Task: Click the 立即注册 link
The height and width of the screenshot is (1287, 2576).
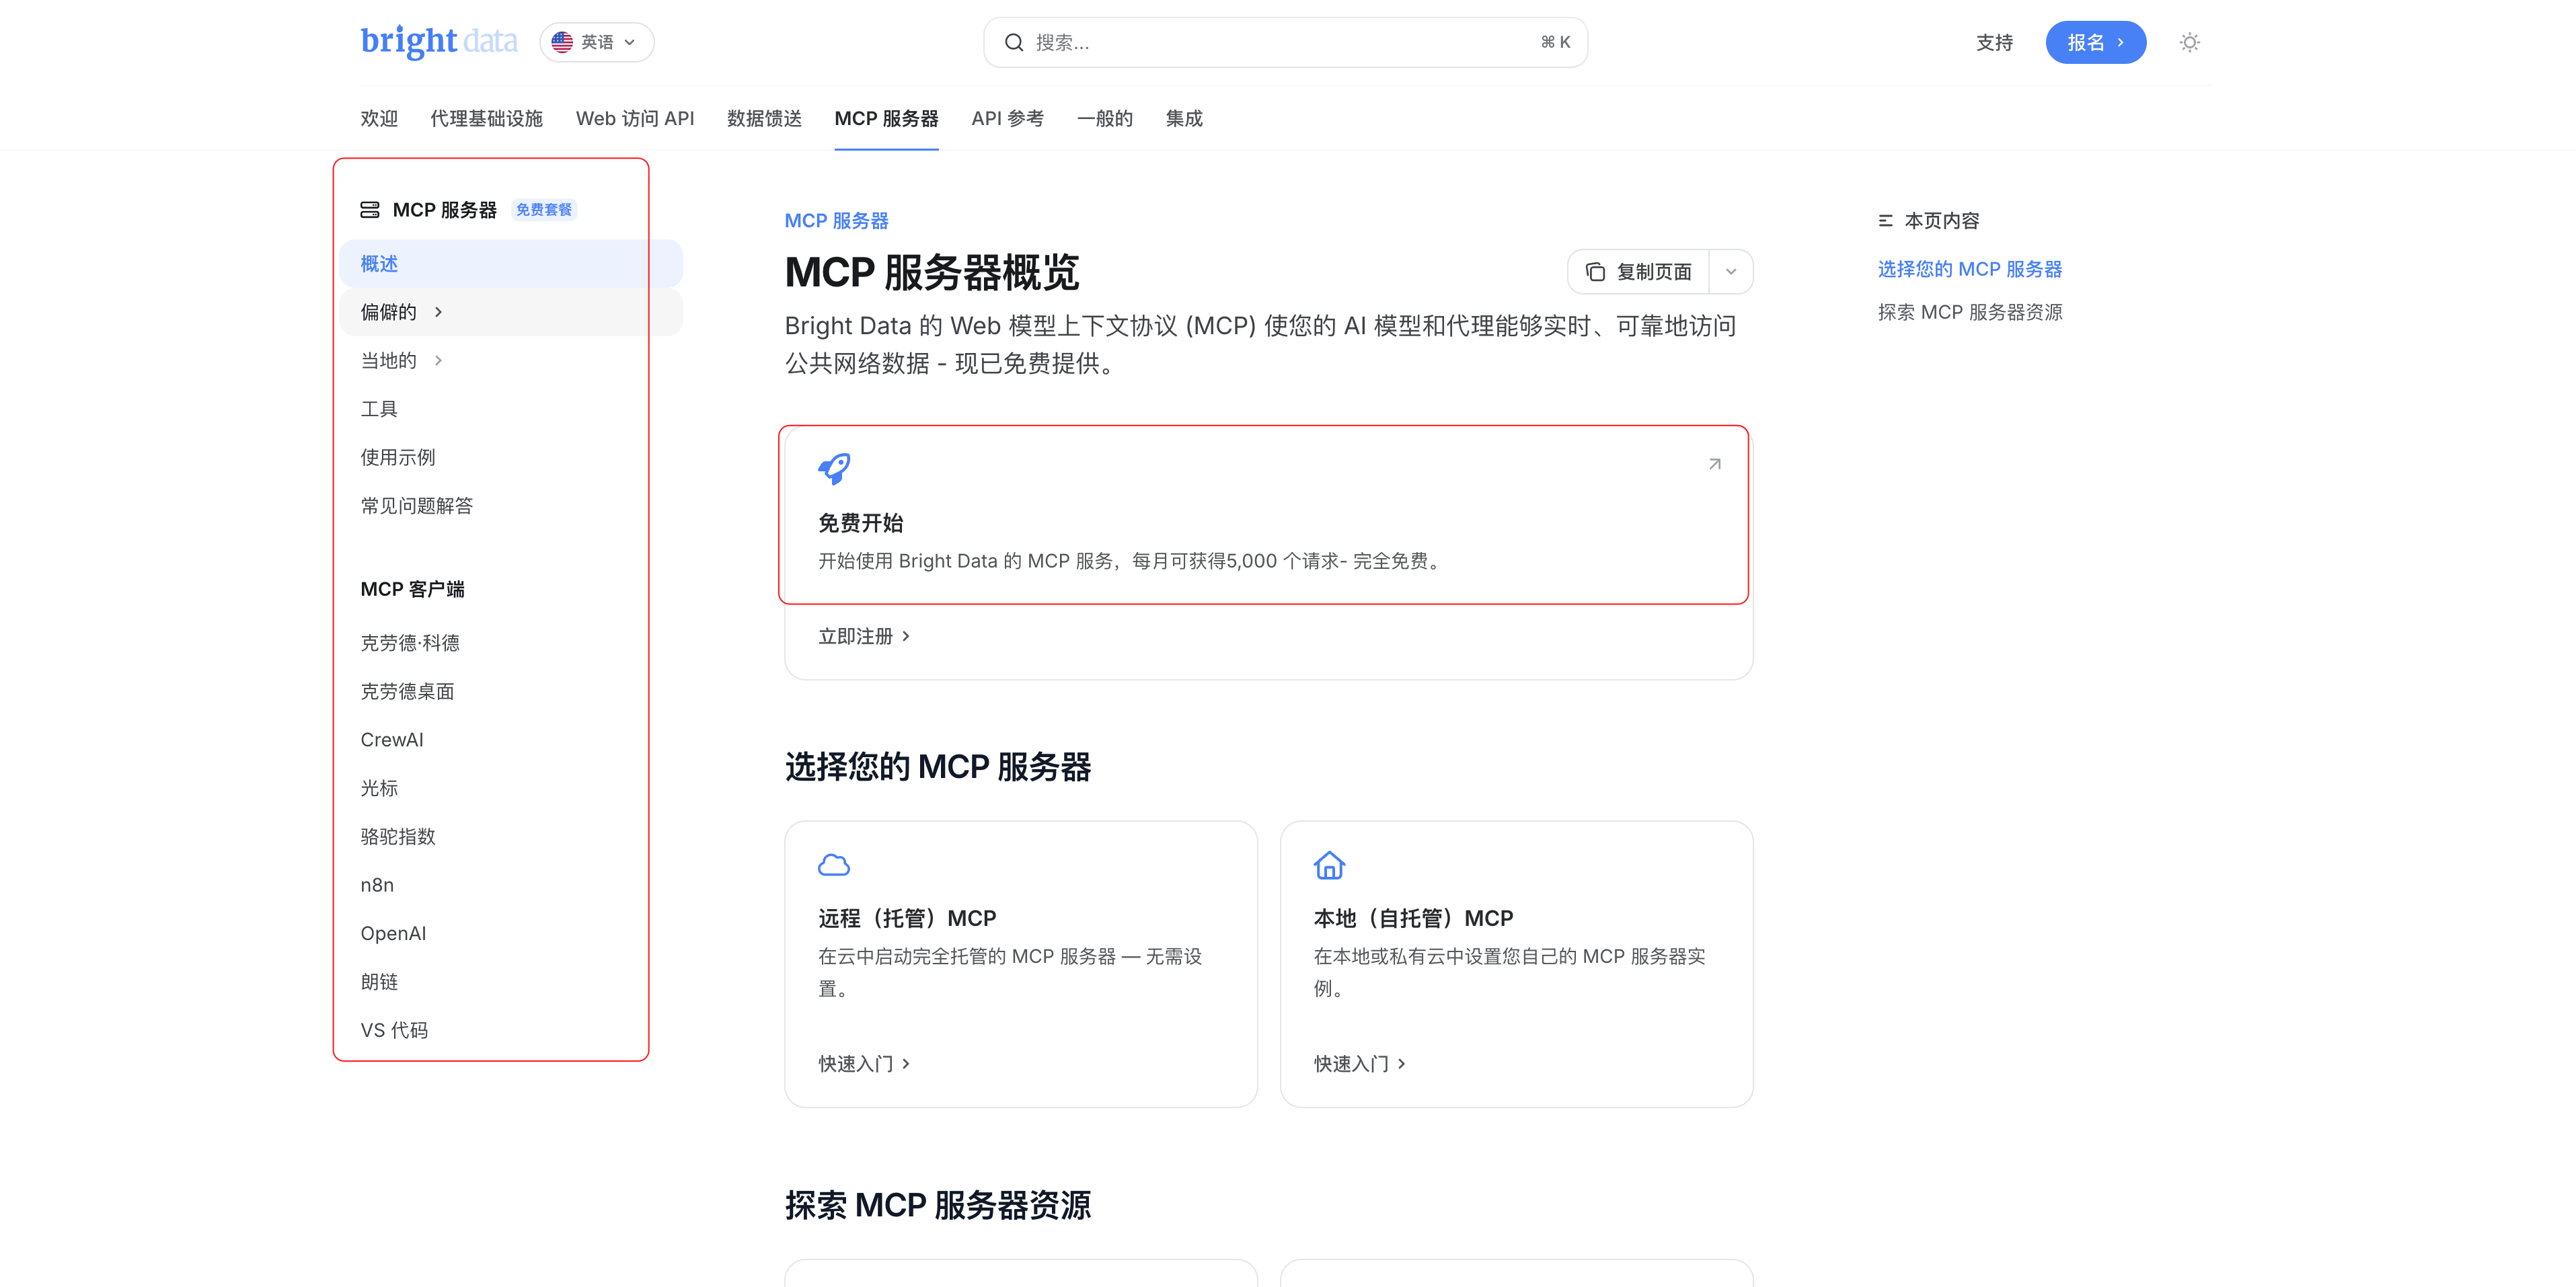Action: 864,636
